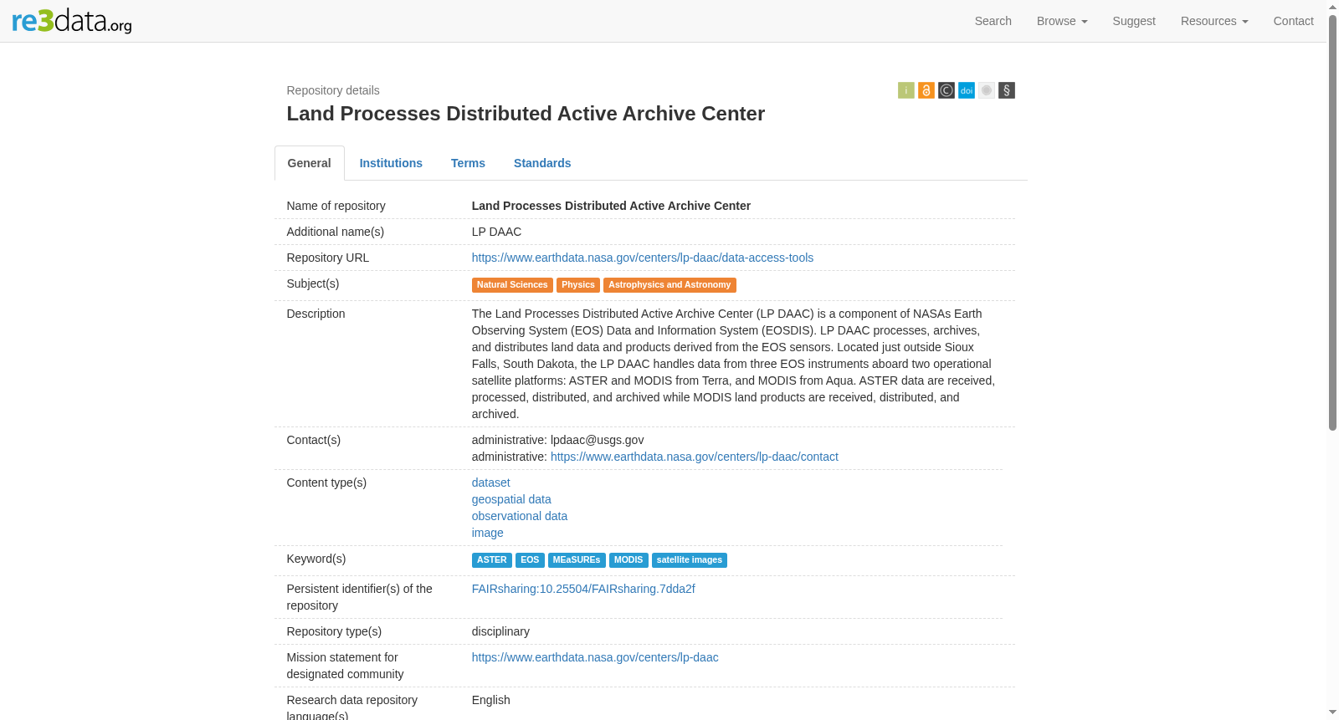Click the green information badge icon
The height and width of the screenshot is (720, 1339).
[x=905, y=90]
